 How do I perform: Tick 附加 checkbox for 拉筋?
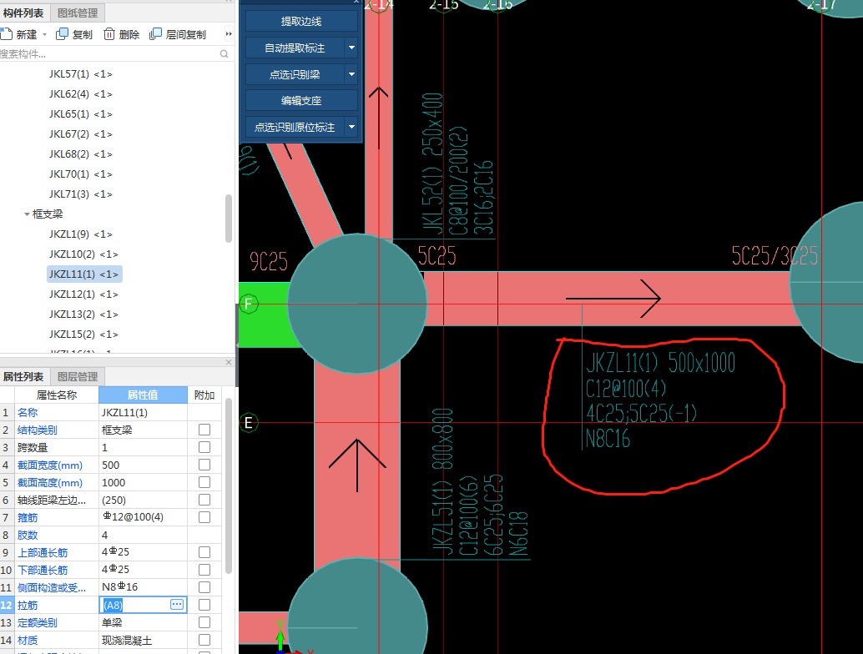click(204, 605)
